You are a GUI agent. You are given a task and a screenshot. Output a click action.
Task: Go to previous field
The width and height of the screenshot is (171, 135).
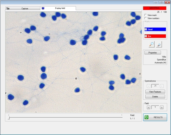(149, 107)
